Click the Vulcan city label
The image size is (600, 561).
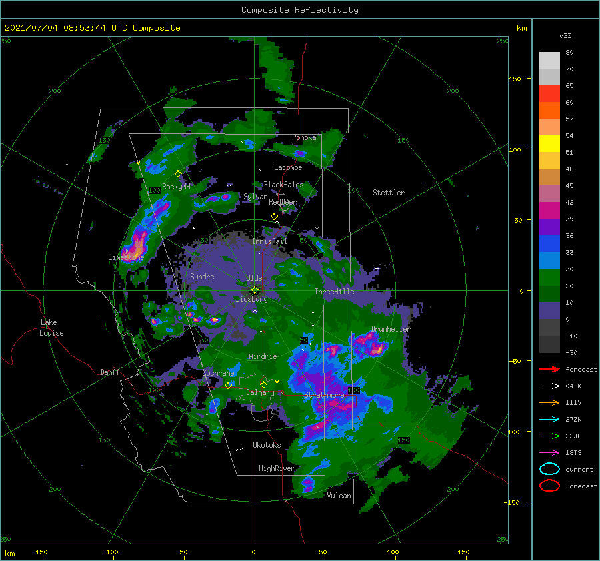[339, 495]
